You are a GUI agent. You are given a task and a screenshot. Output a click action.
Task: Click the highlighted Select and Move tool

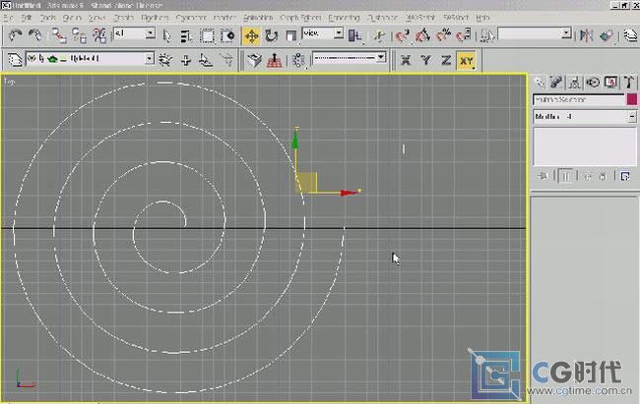point(251,35)
